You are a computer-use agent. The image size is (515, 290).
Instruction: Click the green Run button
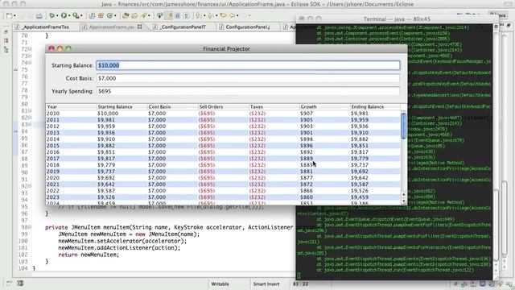[x=64, y=15]
